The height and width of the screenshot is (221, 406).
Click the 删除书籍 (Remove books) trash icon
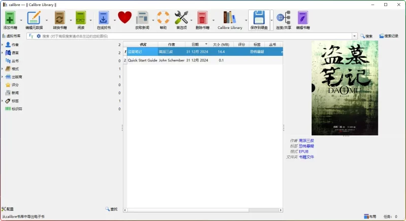tap(202, 18)
